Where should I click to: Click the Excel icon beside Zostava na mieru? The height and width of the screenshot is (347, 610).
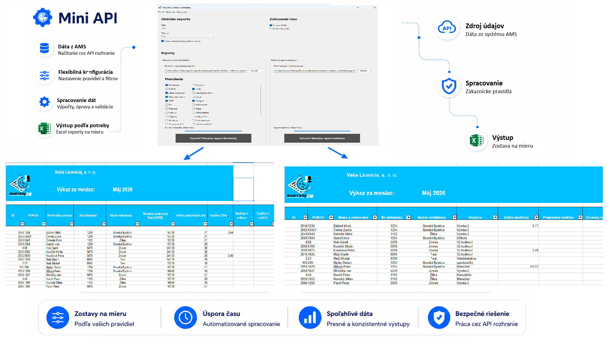coord(476,140)
